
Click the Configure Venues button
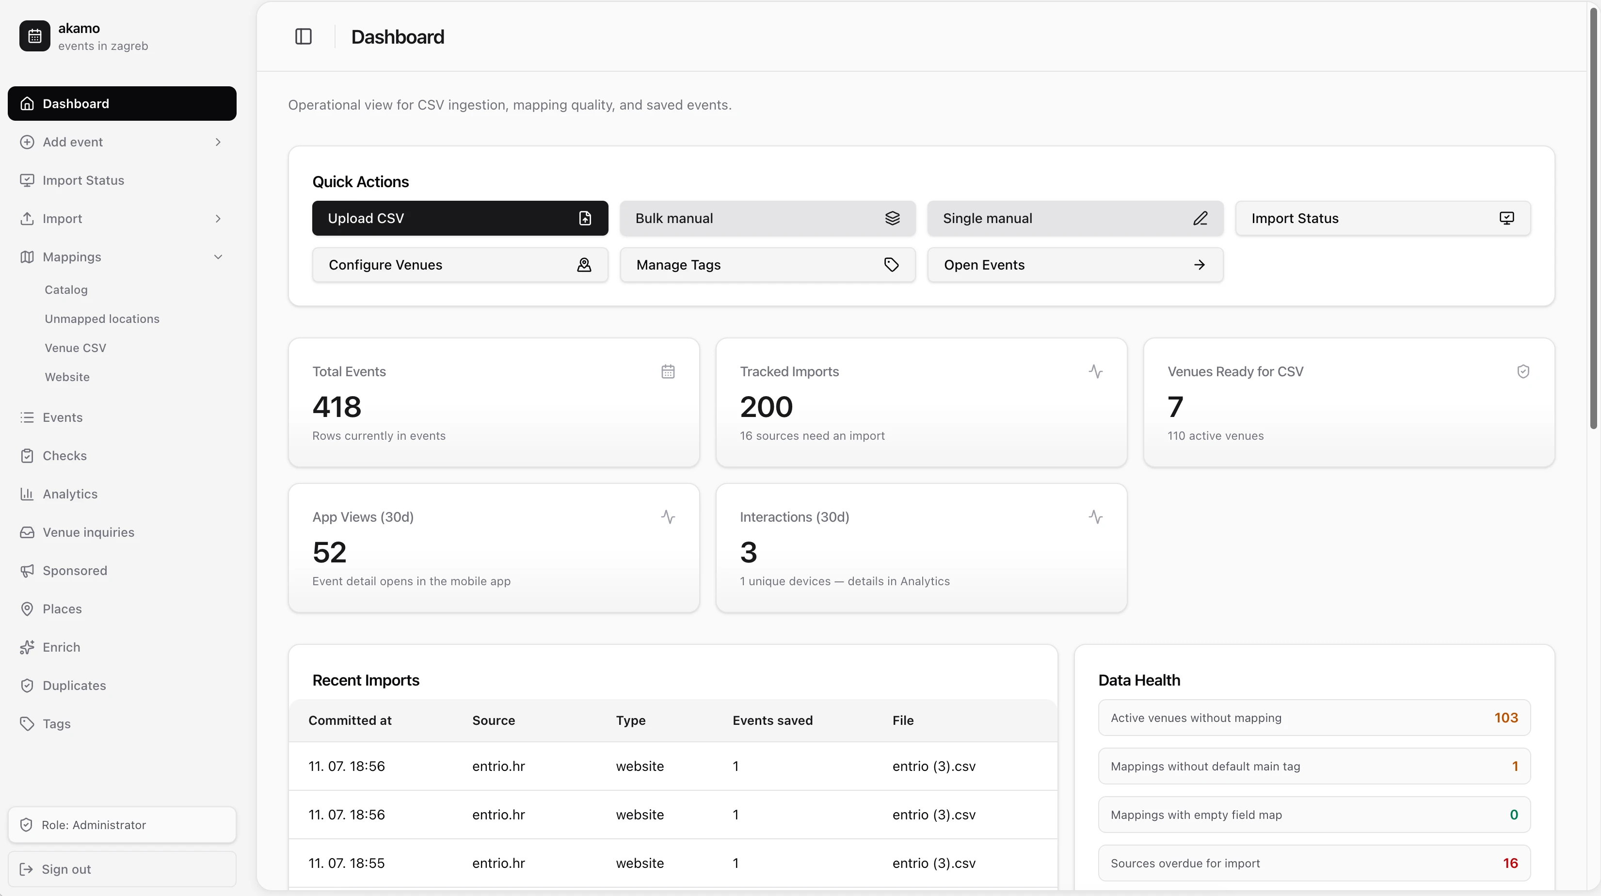point(460,265)
